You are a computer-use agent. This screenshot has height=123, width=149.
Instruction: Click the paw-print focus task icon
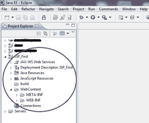[55, 33]
